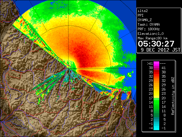Select the "Max Range:80 km" text
The width and height of the screenshot is (182, 137).
(x=153, y=38)
